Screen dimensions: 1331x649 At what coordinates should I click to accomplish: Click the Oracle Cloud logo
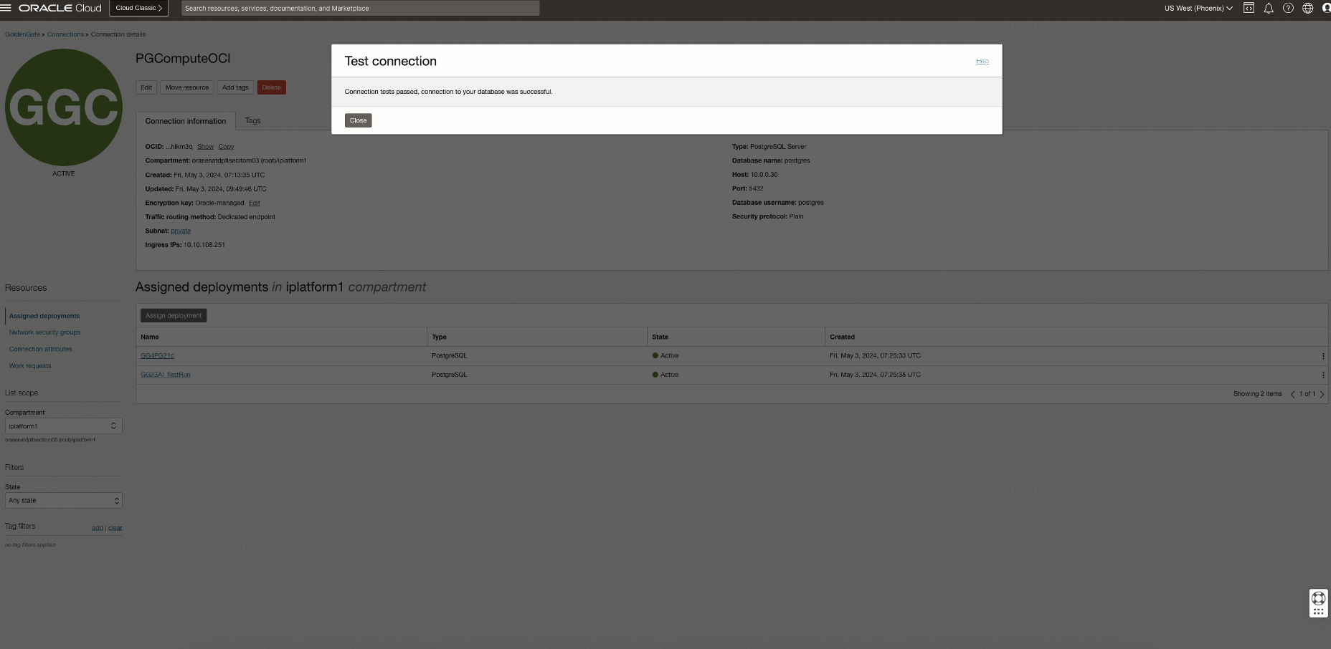point(60,8)
